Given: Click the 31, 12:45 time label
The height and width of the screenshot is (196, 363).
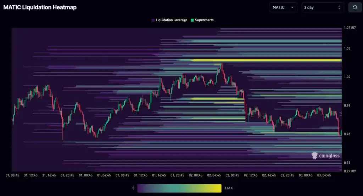Looking at the screenshot, I should point(30,175).
